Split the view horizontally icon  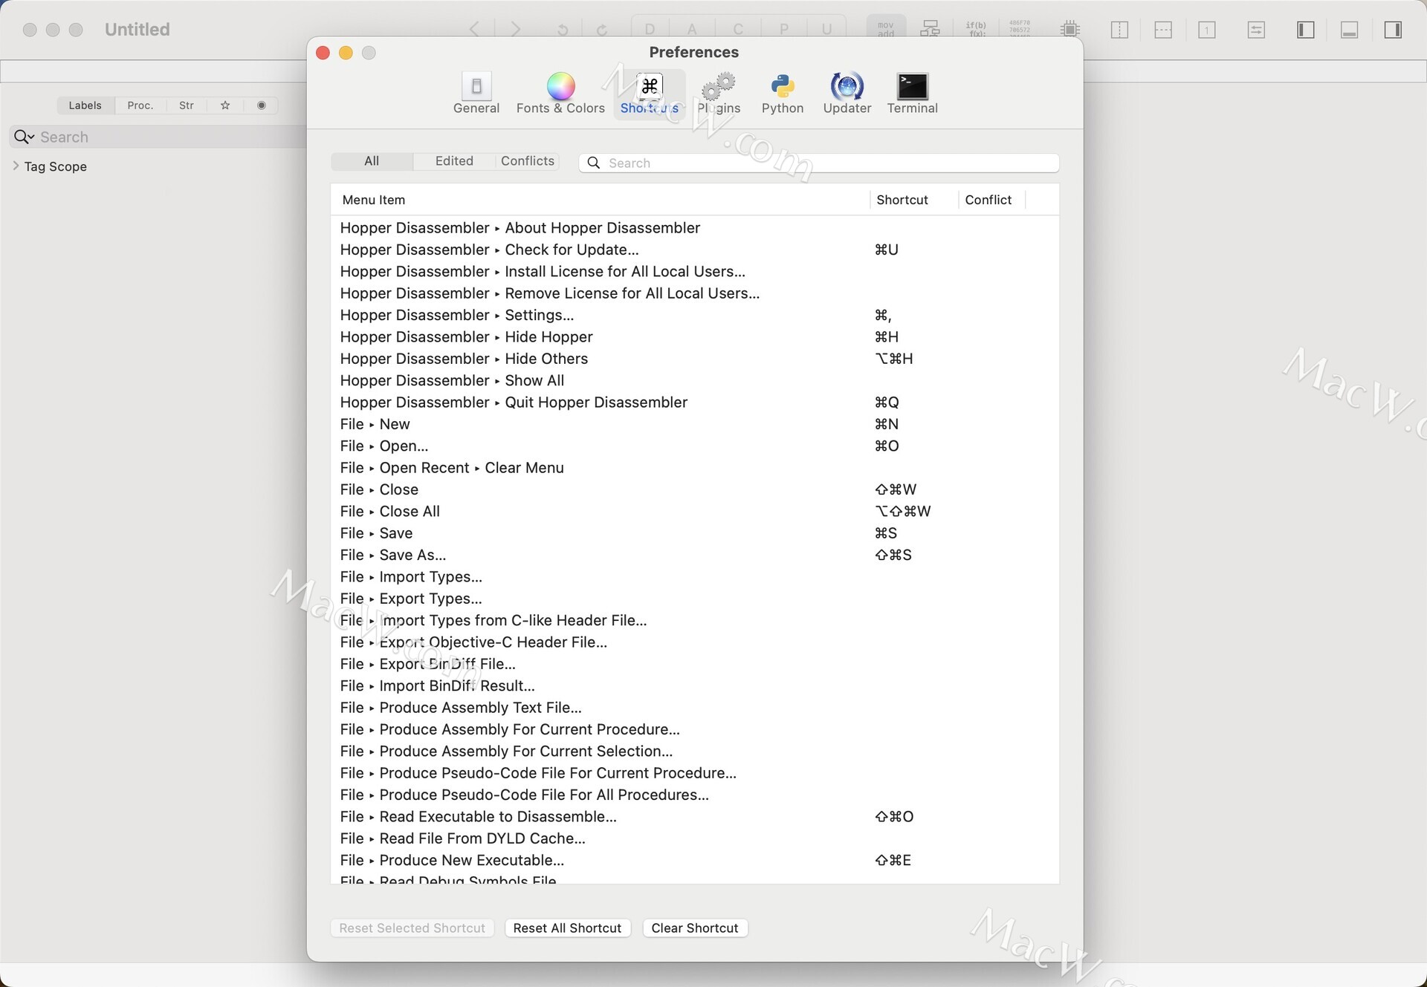1163,30
